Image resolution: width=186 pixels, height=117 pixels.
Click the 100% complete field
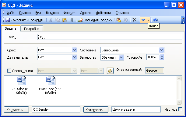[x=153, y=57]
